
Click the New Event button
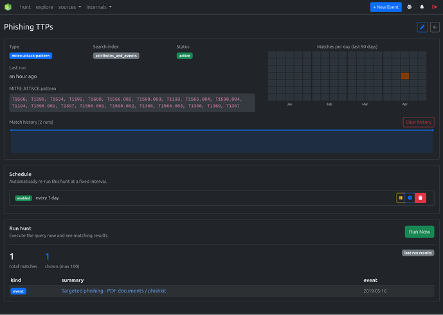[x=386, y=7]
